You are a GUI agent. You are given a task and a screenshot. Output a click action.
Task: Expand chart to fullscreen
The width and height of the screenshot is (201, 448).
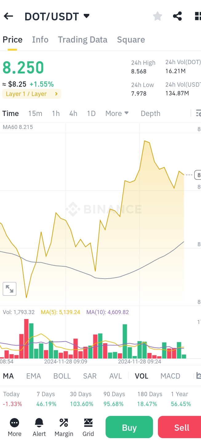pyautogui.click(x=10, y=289)
